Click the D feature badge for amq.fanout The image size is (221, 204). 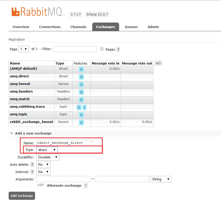click(x=81, y=85)
